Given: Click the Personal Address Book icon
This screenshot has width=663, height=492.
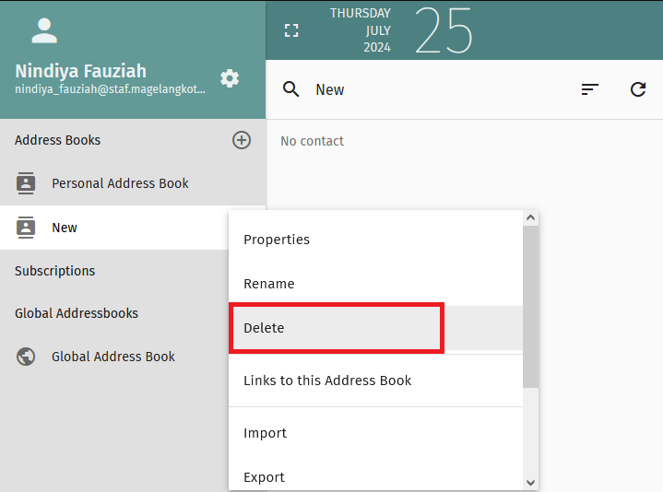Looking at the screenshot, I should pos(26,183).
